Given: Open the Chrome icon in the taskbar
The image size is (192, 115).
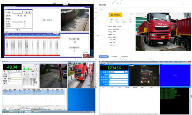Looking at the screenshot, I should [33, 112].
